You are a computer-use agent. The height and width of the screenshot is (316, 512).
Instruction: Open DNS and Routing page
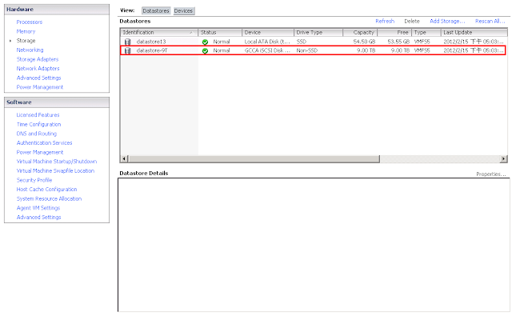click(x=36, y=134)
